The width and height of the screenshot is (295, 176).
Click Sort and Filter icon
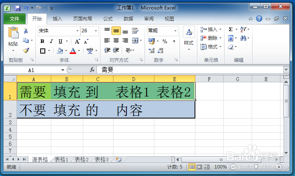pos(243,29)
